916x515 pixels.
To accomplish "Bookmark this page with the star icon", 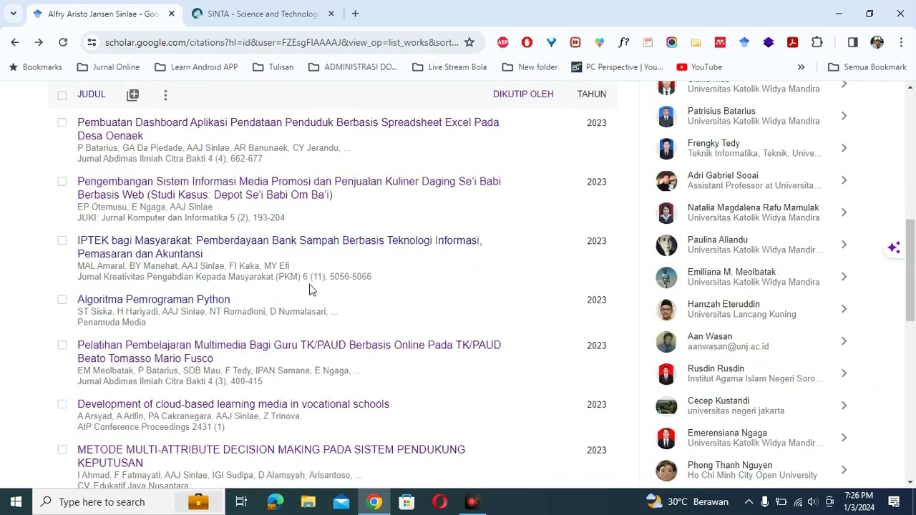I will pos(469,42).
